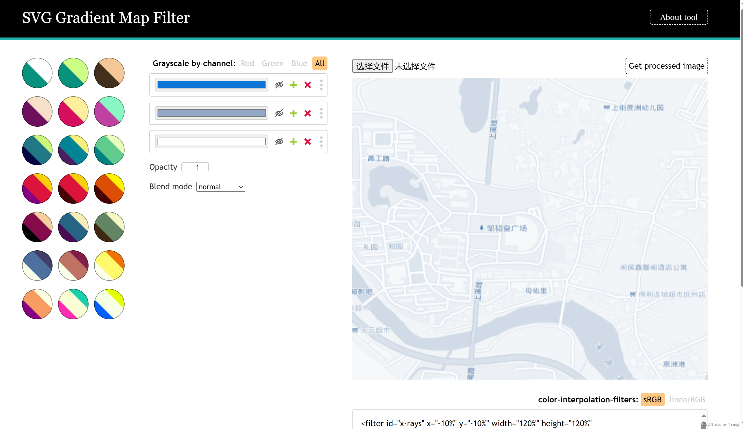Viewport: 743px width, 429px height.
Task: Add a stop after the gray-blue color row
Action: click(x=293, y=113)
